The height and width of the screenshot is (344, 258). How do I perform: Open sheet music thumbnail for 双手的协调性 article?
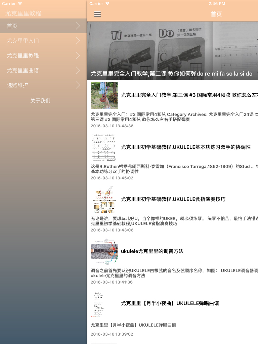tap(104, 148)
